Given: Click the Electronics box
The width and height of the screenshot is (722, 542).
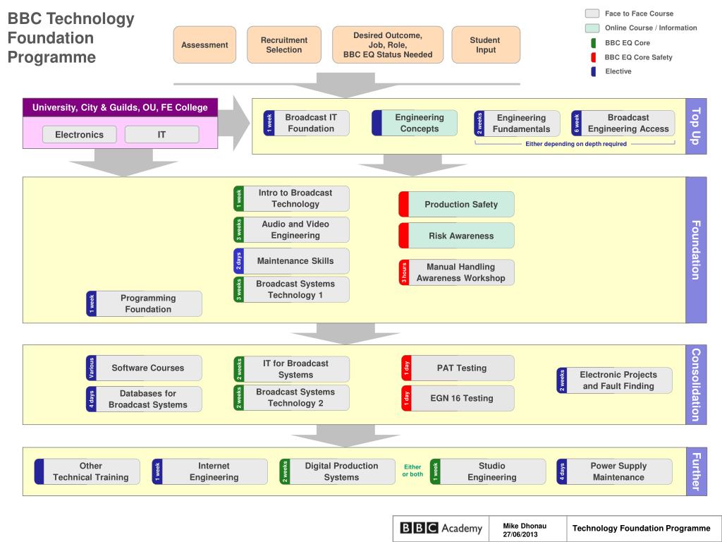Looking at the screenshot, I should [79, 135].
